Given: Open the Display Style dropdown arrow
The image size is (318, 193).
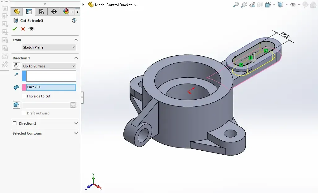Looking at the screenshot, I should pyautogui.click(x=286, y=5).
